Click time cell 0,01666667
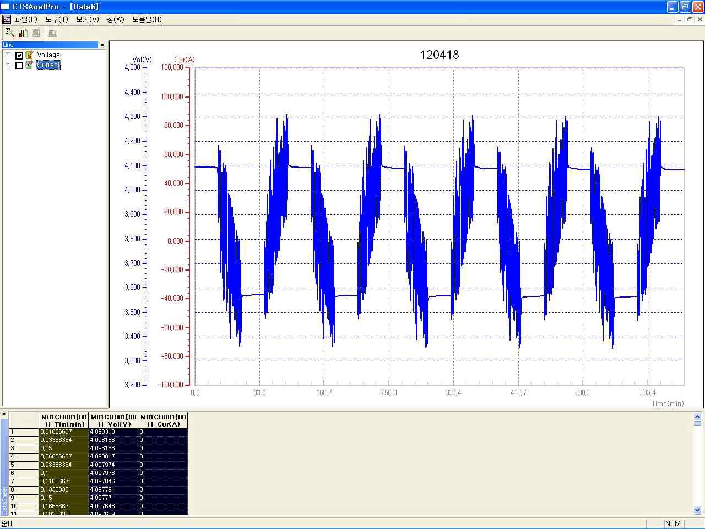 click(x=64, y=432)
